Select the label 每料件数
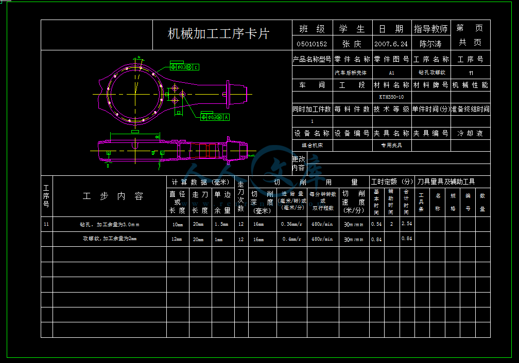This screenshot has width=519, height=363. point(352,109)
